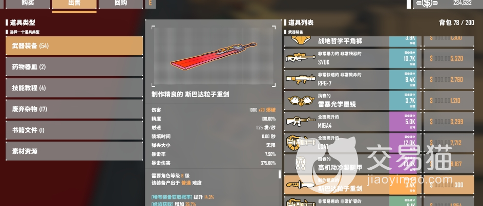Select the 战地哲学平角裤 underwear icon
Screen dimensions: 483x206
click(x=298, y=40)
